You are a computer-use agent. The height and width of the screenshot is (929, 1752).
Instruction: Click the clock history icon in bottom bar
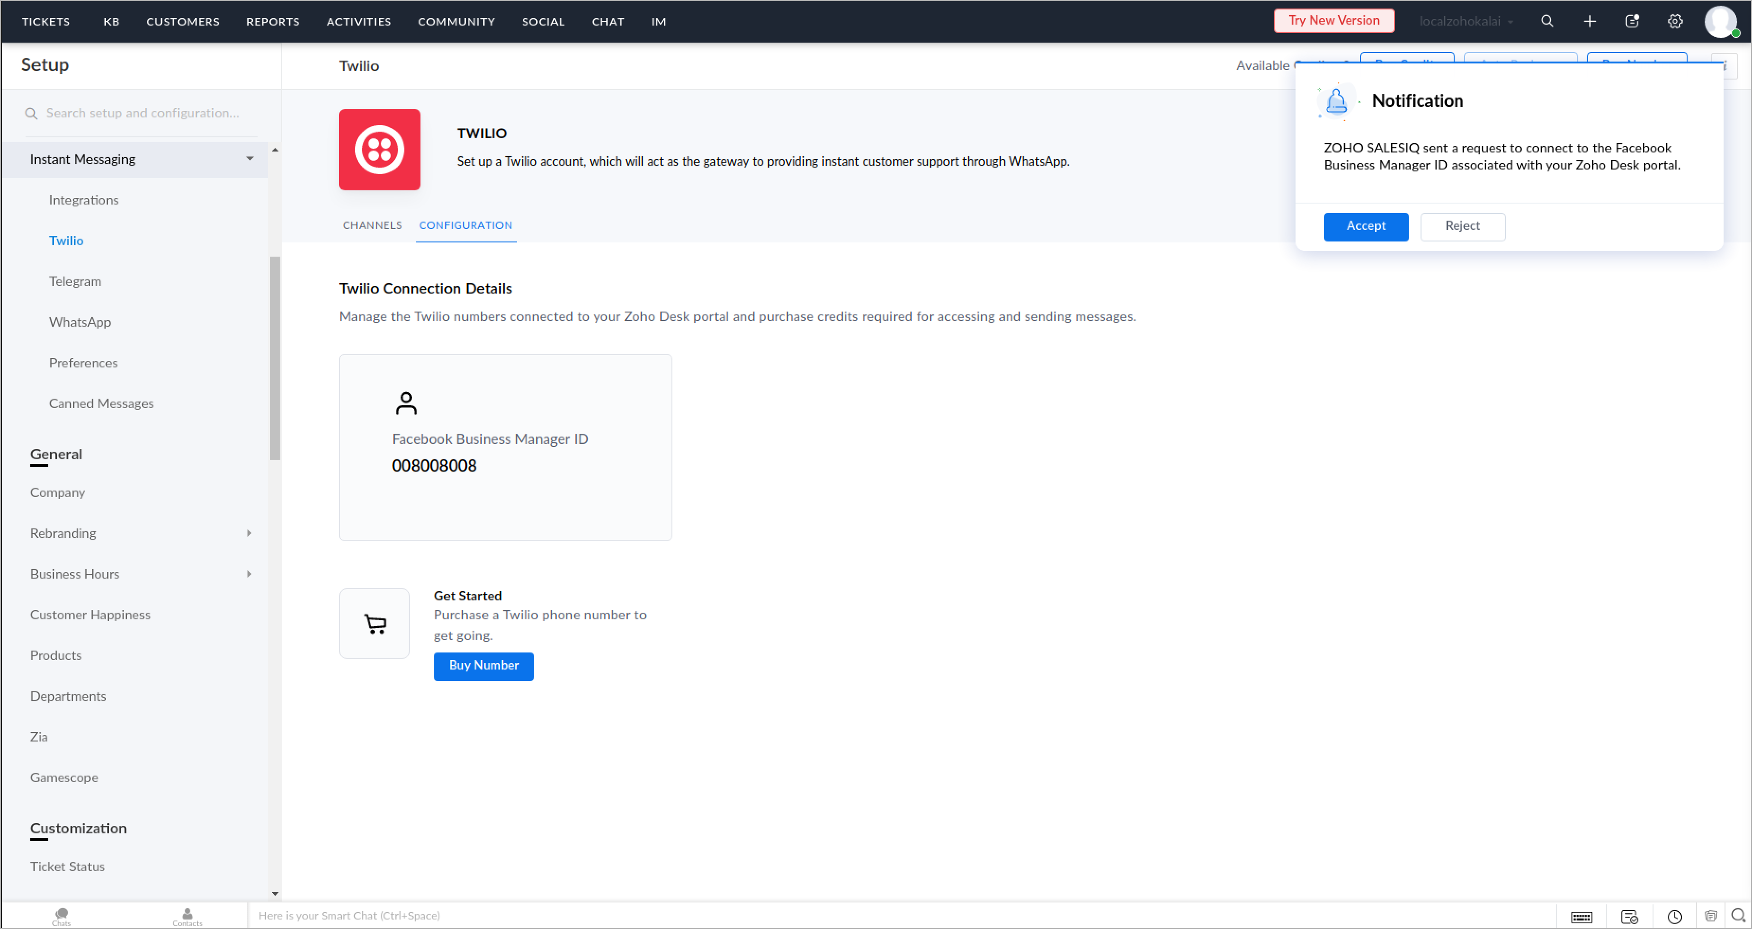pos(1674,917)
